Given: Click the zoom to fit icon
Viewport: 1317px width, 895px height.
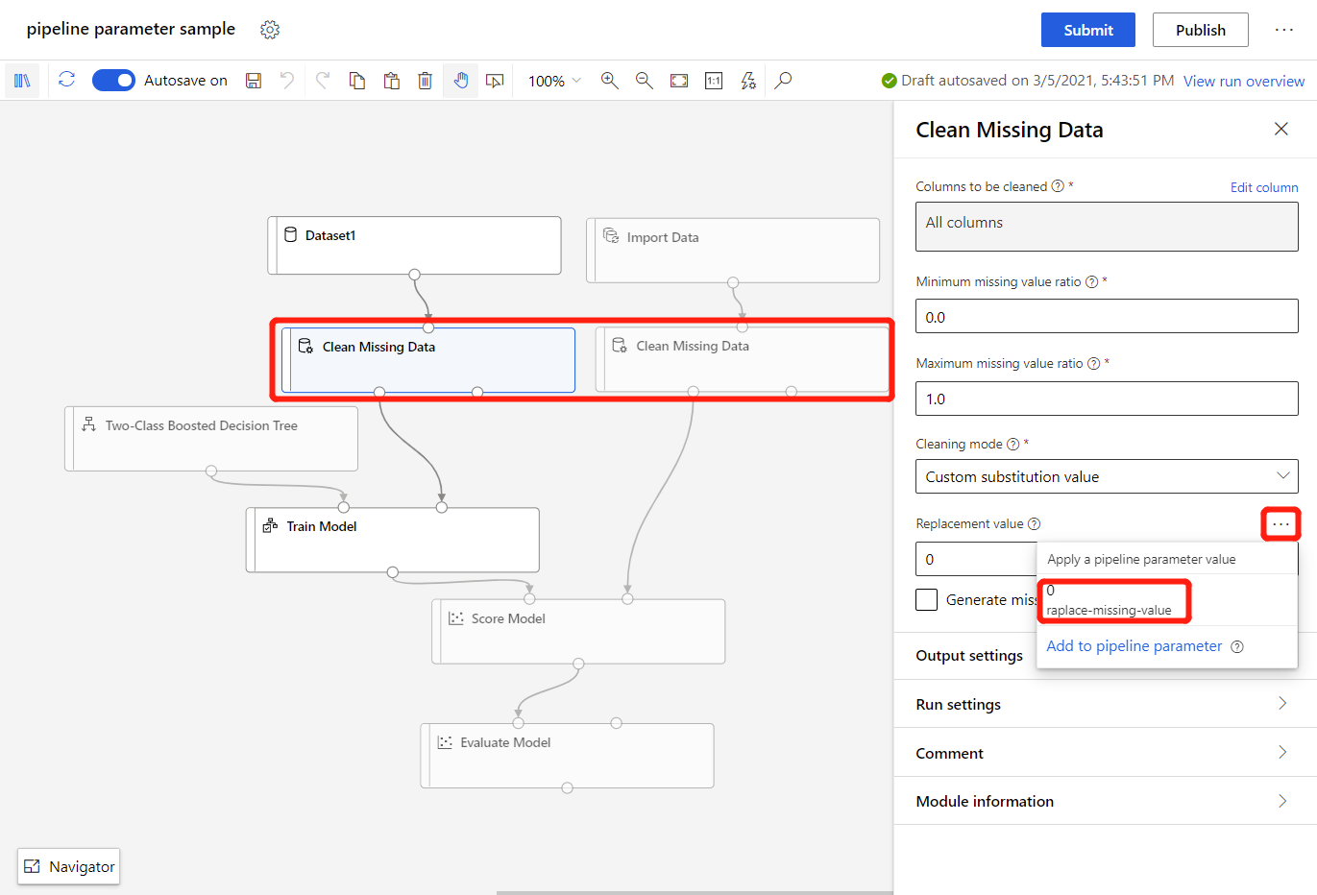Looking at the screenshot, I should click(679, 81).
